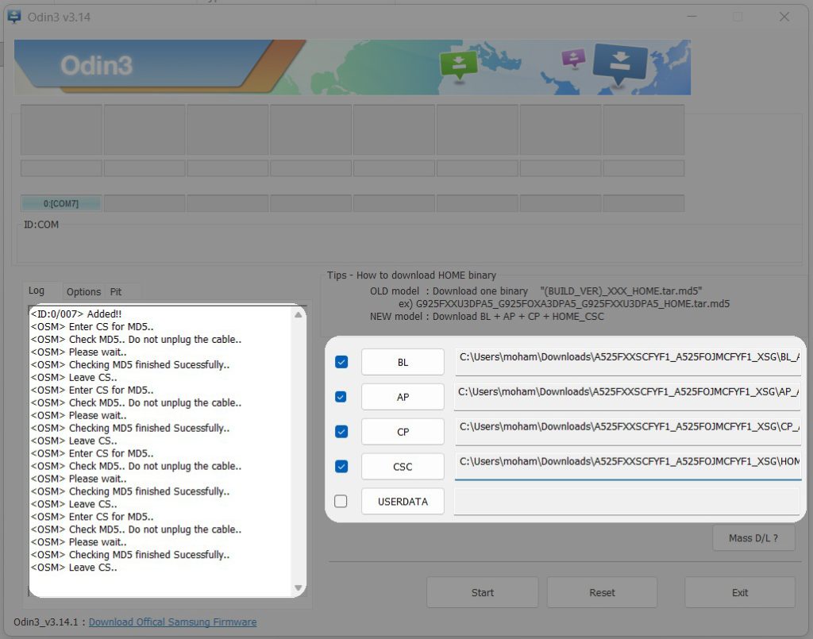The width and height of the screenshot is (813, 639).
Task: Click the CSC file path field
Action: [628, 467]
